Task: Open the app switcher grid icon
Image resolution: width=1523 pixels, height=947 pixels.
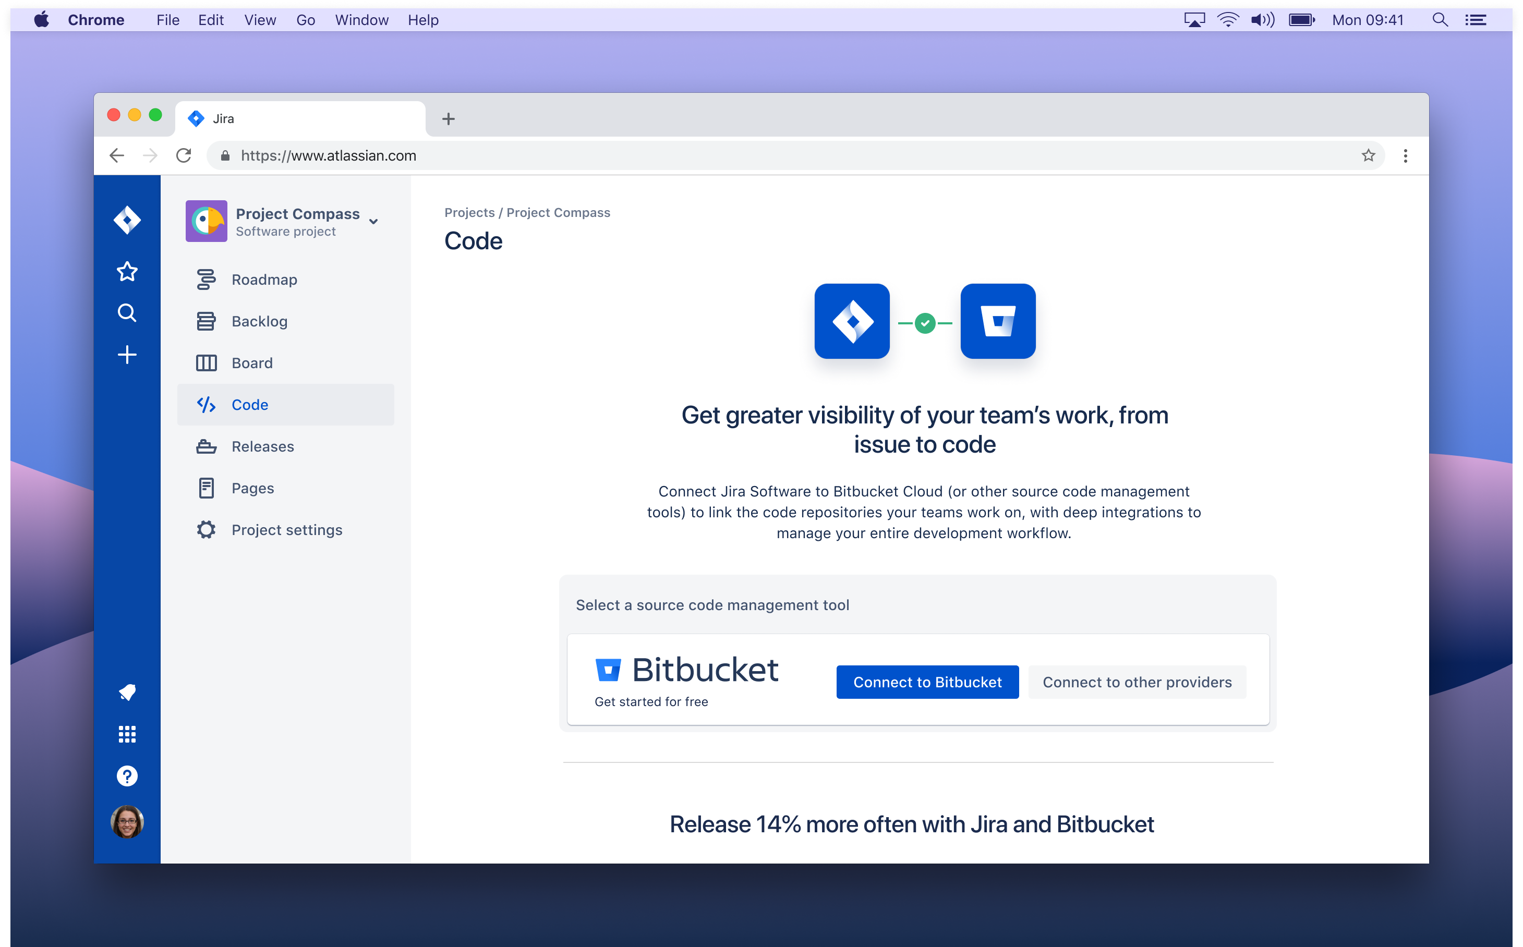Action: tap(127, 734)
